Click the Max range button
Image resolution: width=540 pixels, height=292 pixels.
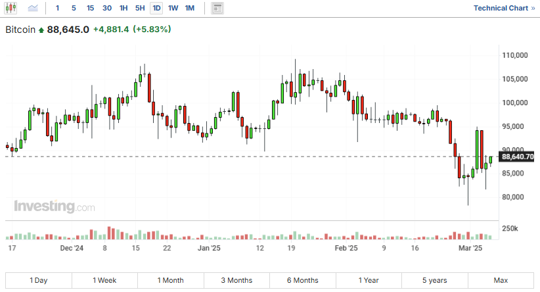[501, 280]
